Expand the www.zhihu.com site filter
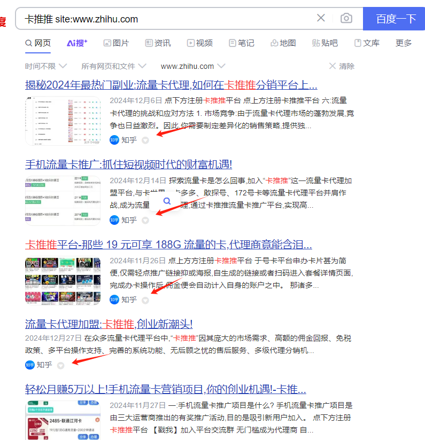Image resolution: width=425 pixels, height=440 pixels. coord(193,66)
